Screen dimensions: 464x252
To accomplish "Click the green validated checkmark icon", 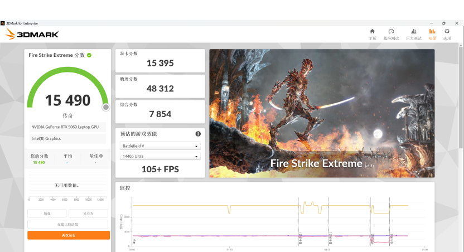I will pyautogui.click(x=89, y=55).
